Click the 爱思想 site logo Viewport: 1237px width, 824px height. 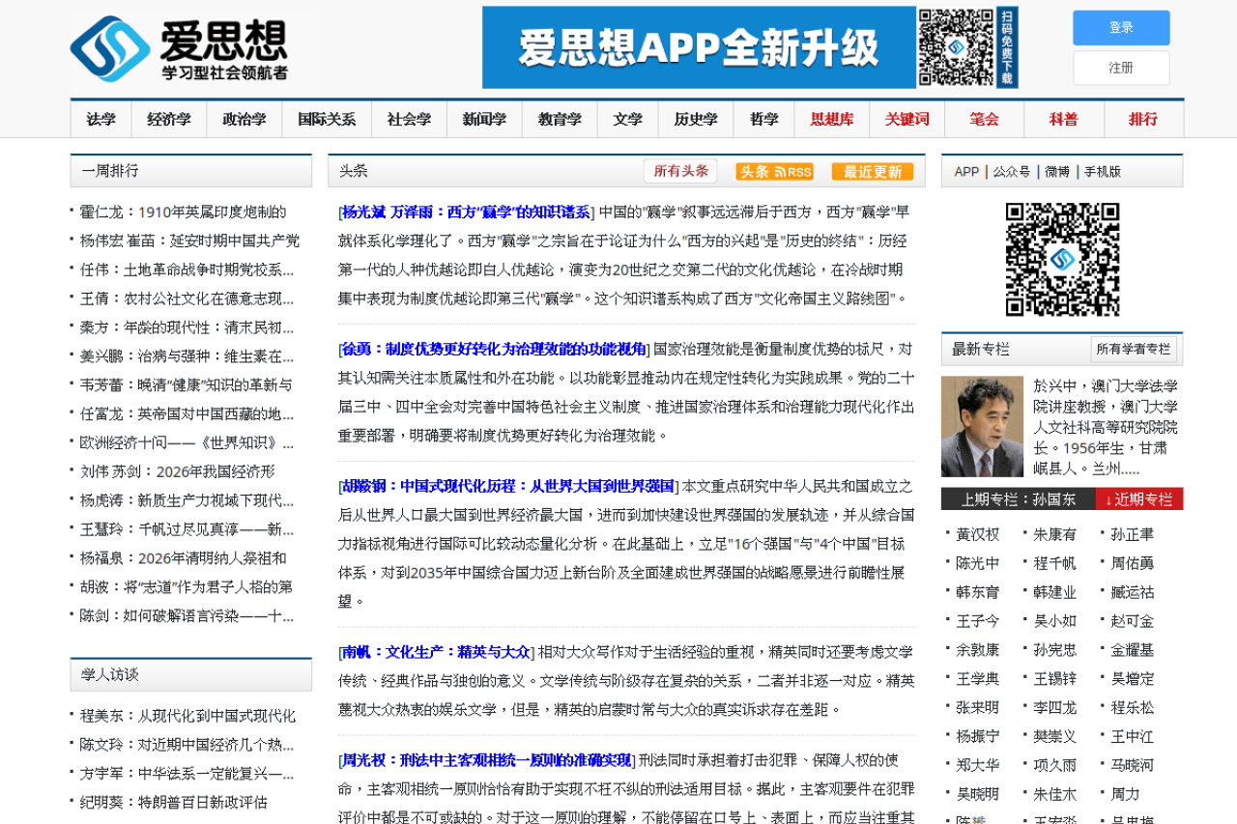(179, 48)
